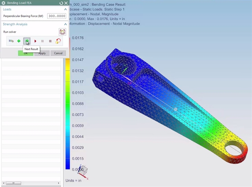Click the 0.0147 legend value
The height and width of the screenshot is (187, 252).
pyautogui.click(x=78, y=60)
